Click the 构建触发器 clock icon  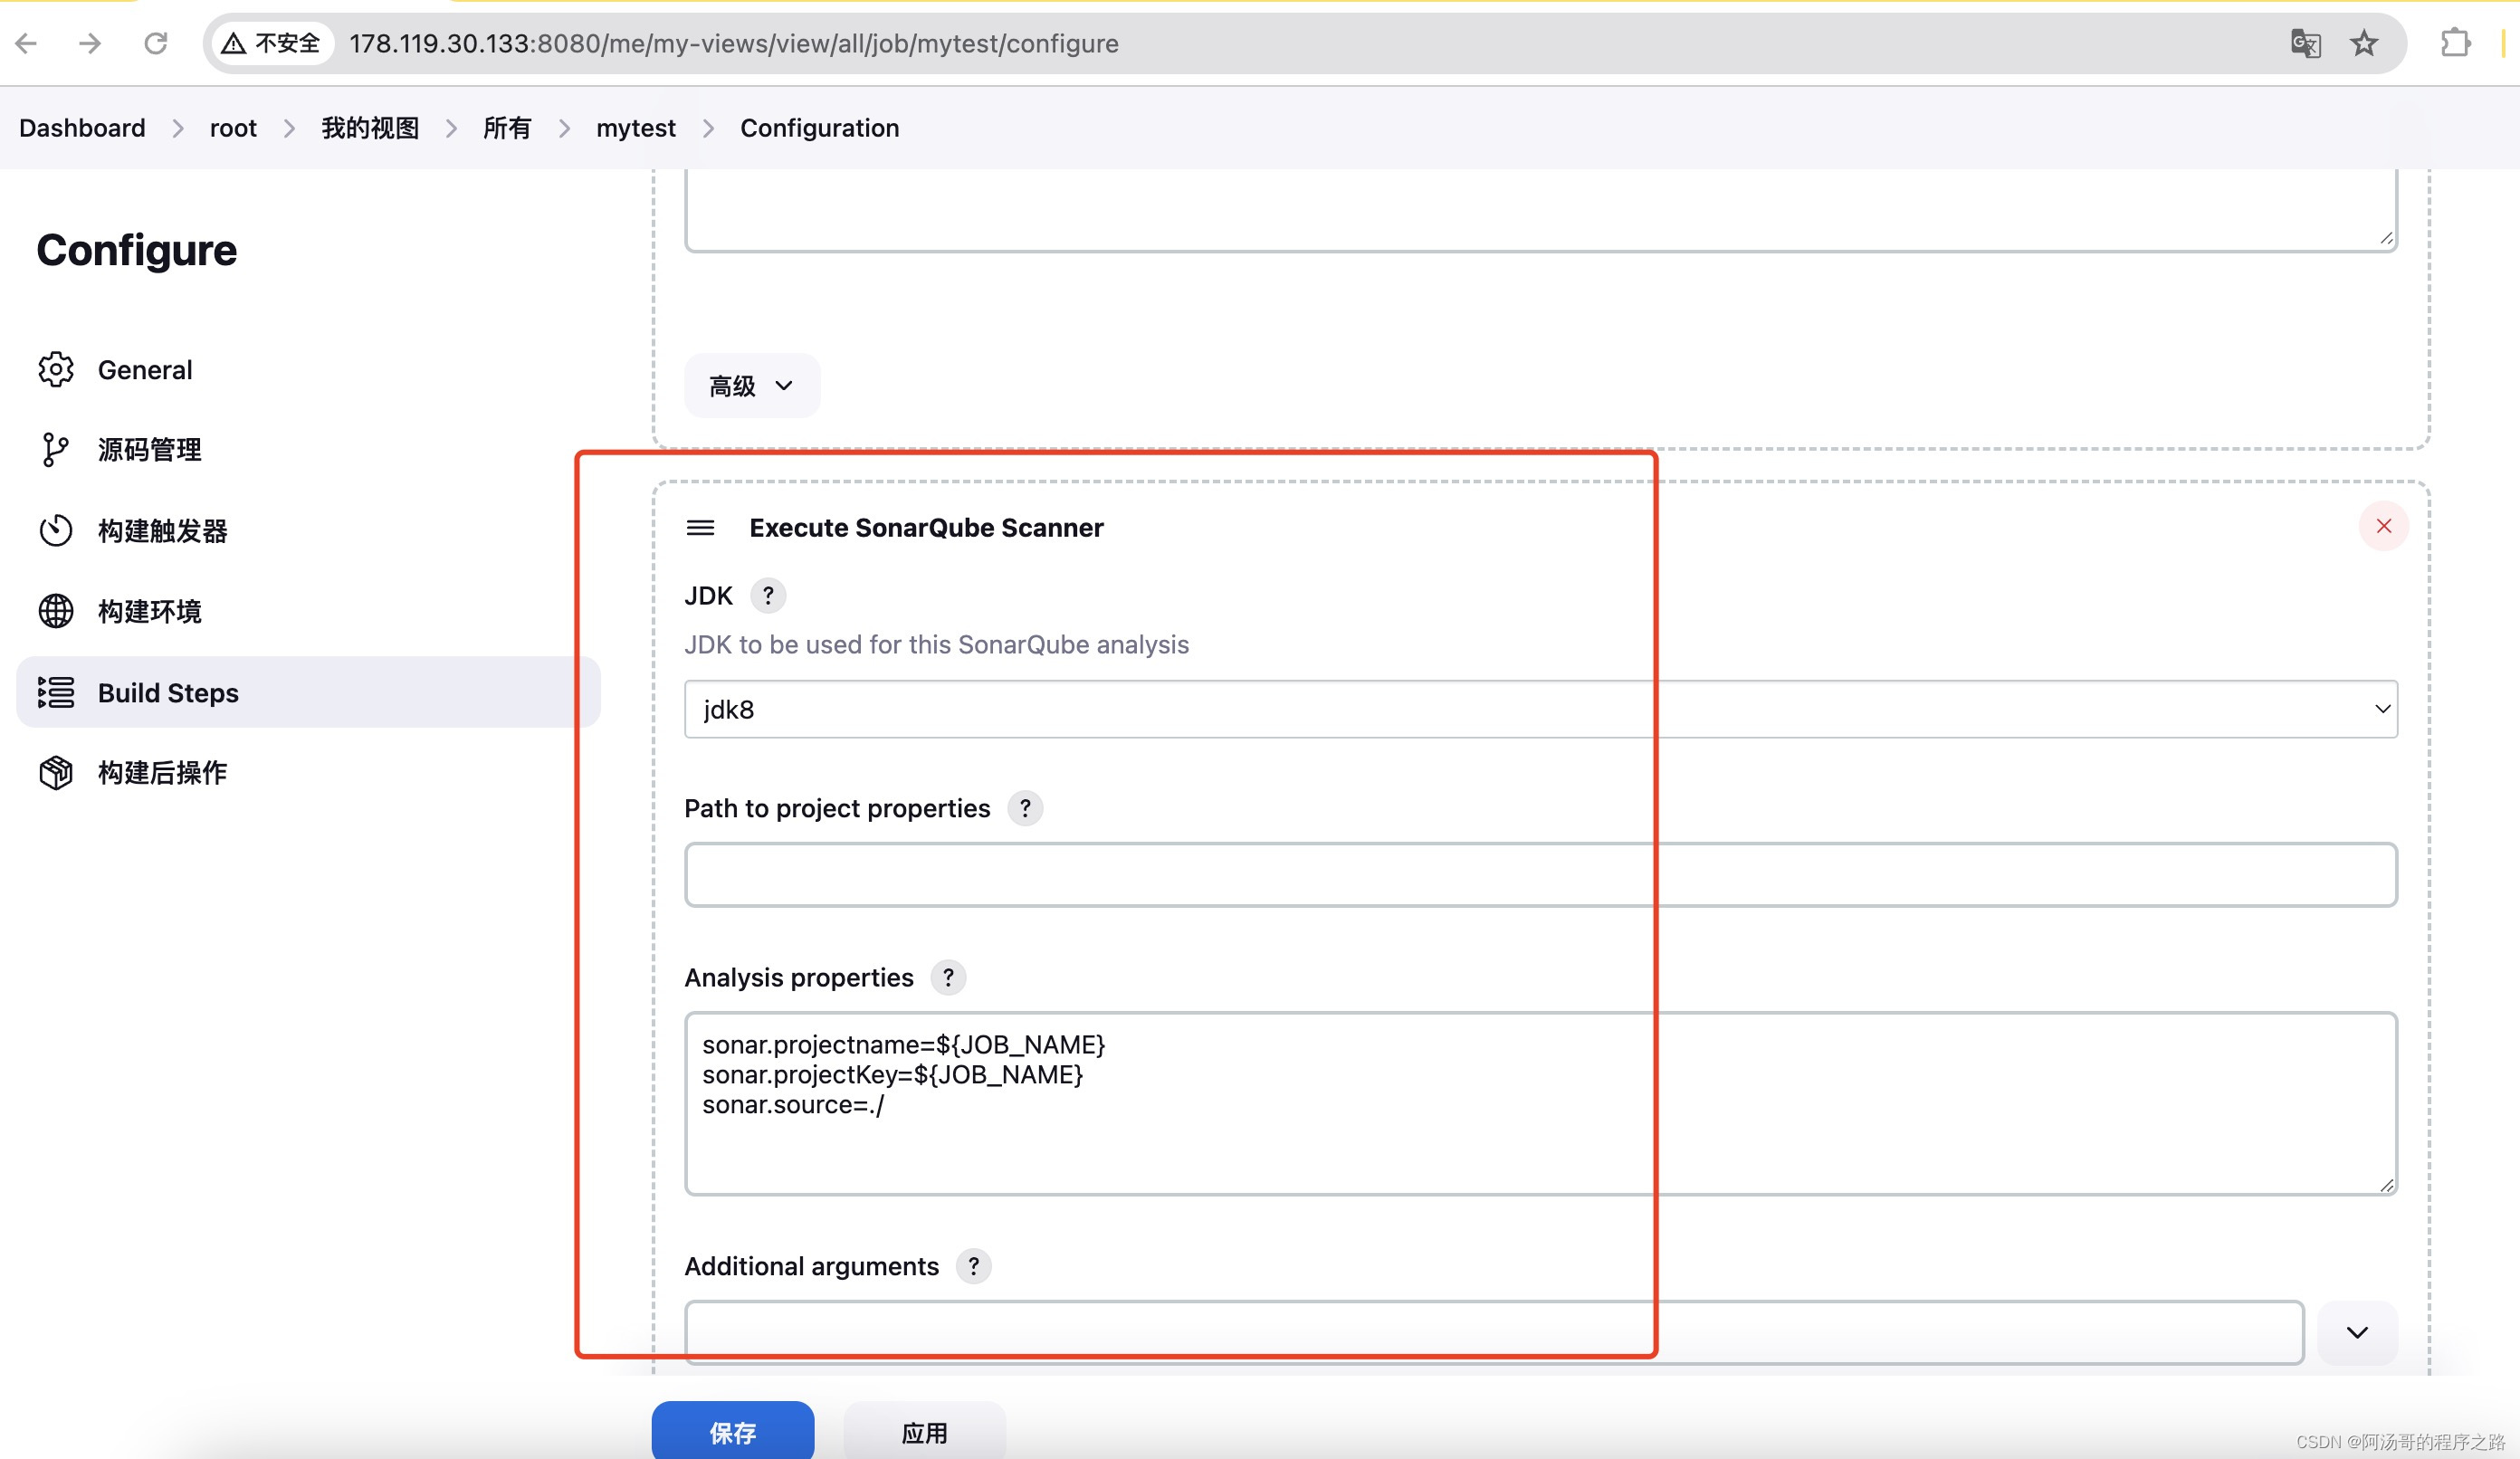pyautogui.click(x=56, y=530)
